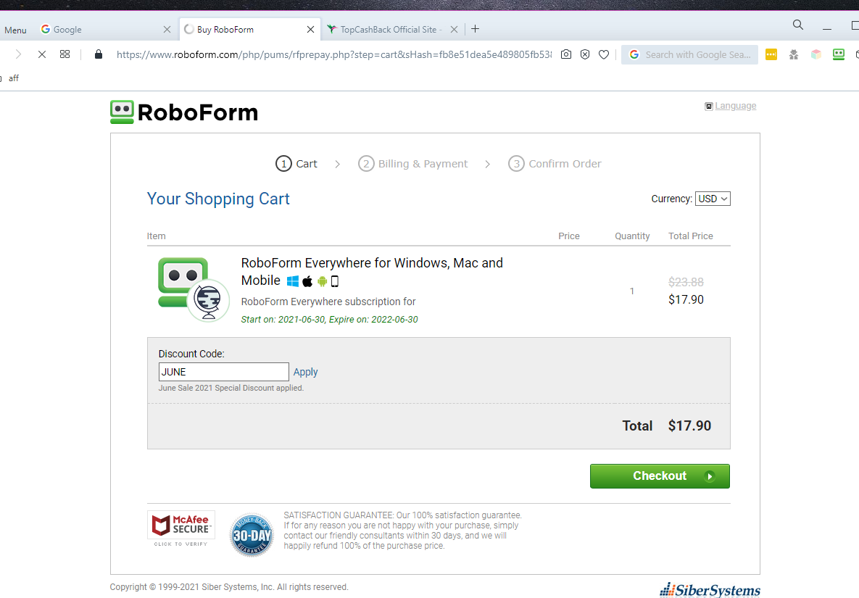Open the Speed Dial start page grid icon
This screenshot has height=598, width=859.
click(65, 54)
